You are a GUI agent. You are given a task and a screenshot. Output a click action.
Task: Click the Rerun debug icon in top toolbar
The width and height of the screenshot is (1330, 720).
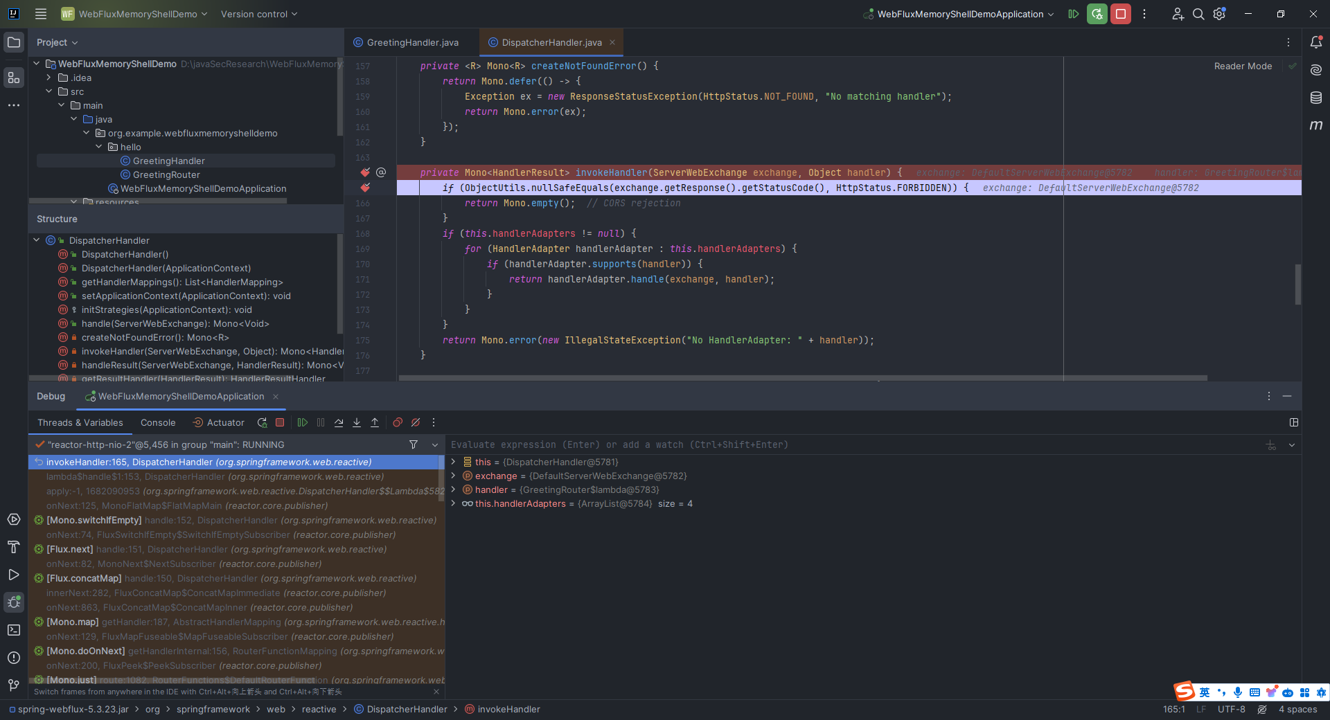[x=1097, y=14]
